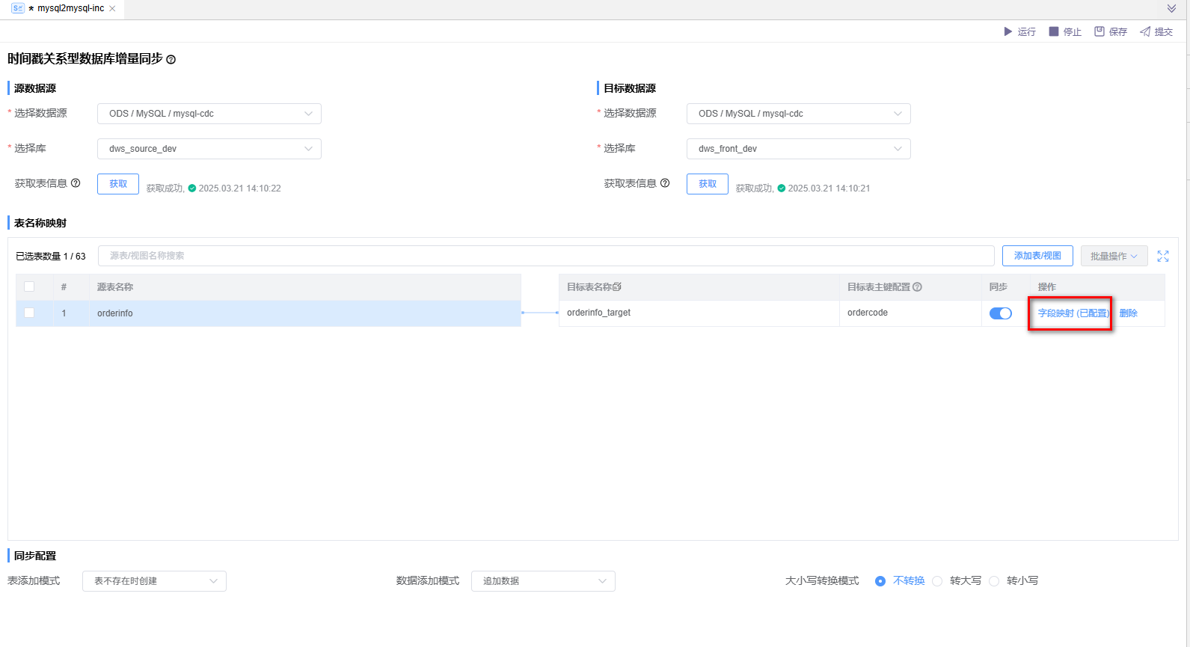Image resolution: width=1190 pixels, height=647 pixels.
Task: Open 字段映射 (已配置) link
Action: [1073, 313]
